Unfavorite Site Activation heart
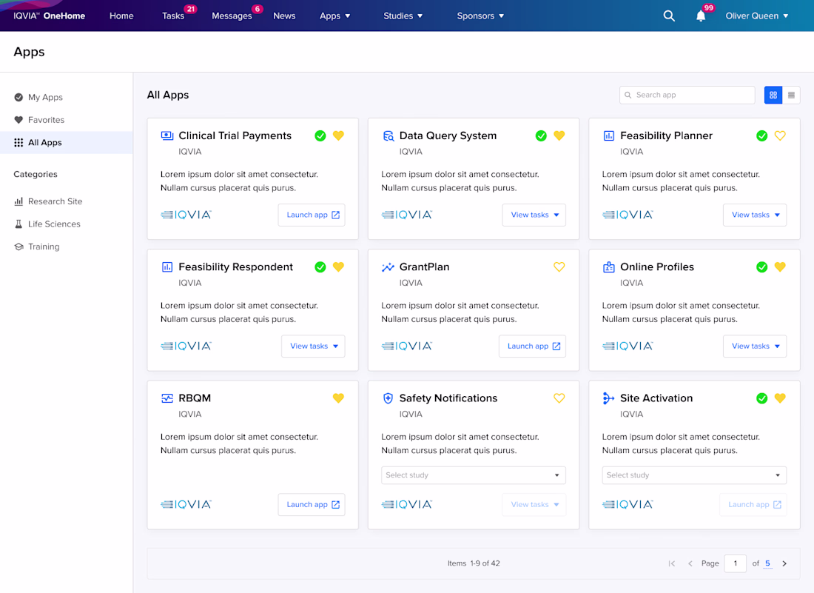 point(780,398)
